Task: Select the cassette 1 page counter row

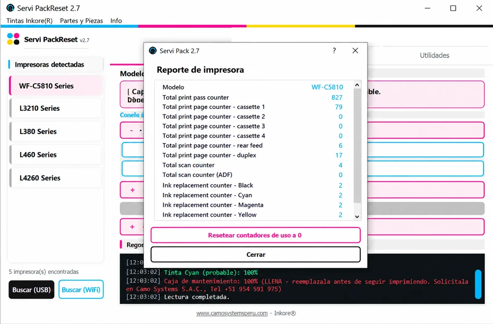Action: (x=254, y=107)
